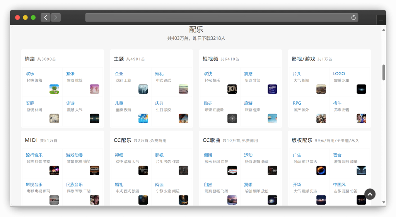Click the browser back arrow button
The image size is (396, 217).
pyautogui.click(x=46, y=17)
